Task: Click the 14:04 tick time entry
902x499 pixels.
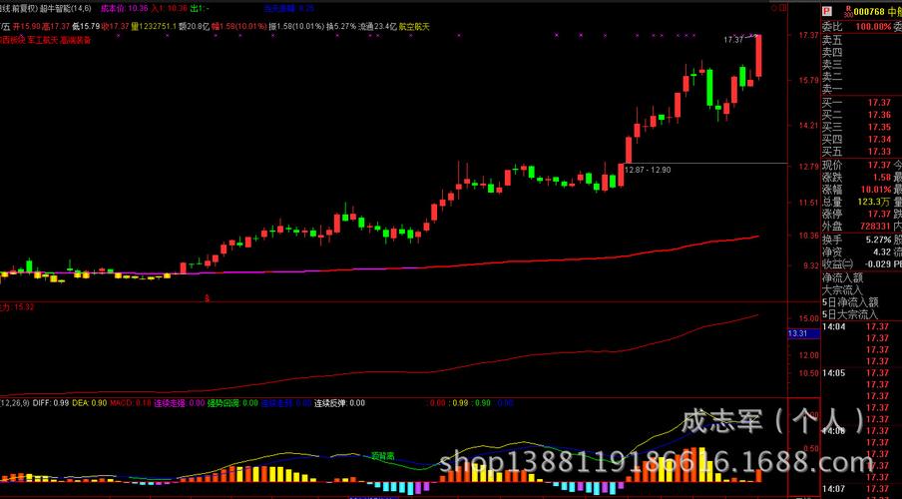Action: pos(833,326)
